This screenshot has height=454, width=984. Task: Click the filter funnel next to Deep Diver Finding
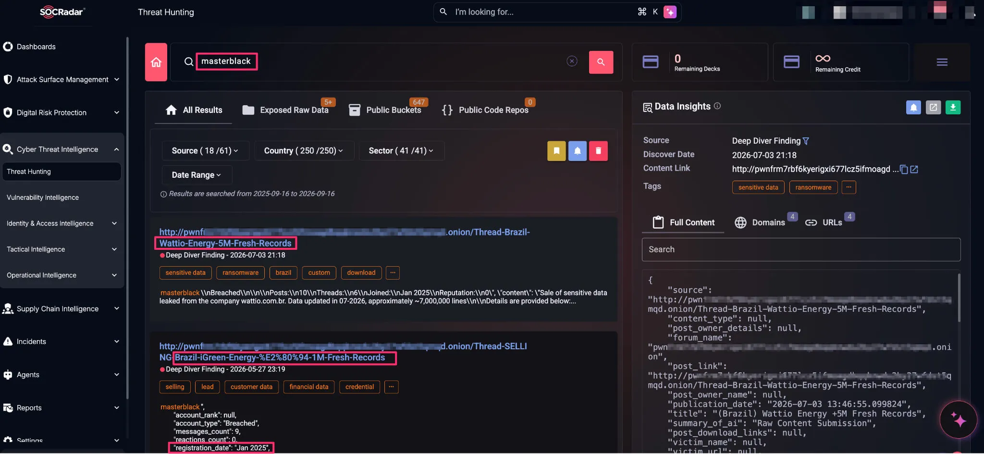(806, 141)
